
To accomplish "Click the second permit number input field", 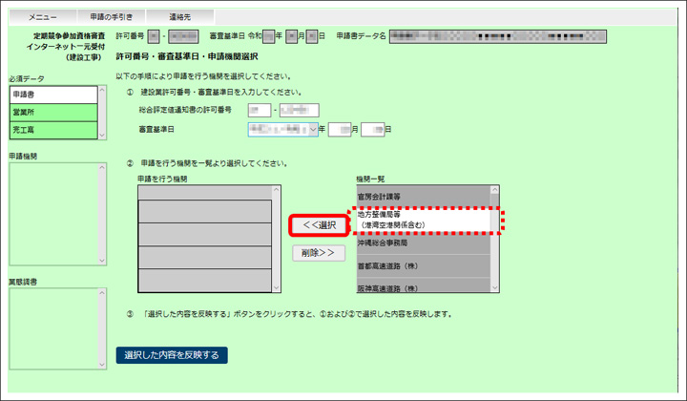I will tap(299, 111).
